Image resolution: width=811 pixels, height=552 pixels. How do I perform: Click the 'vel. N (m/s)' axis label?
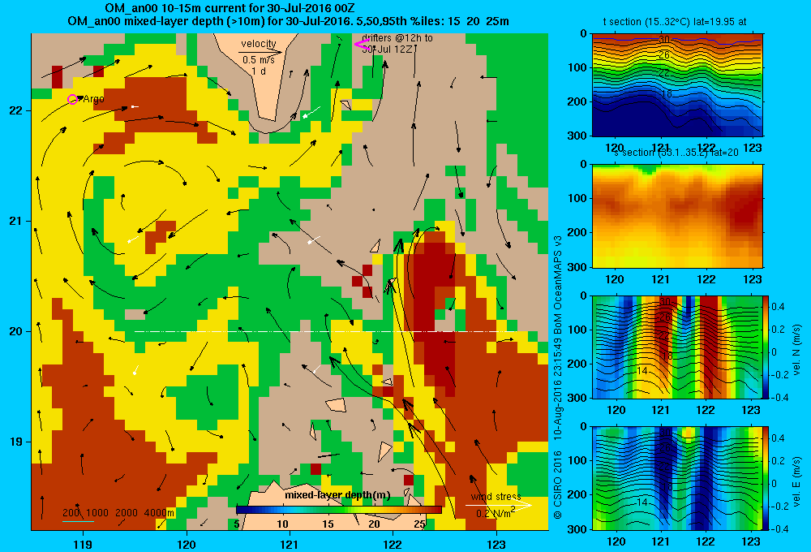(796, 350)
